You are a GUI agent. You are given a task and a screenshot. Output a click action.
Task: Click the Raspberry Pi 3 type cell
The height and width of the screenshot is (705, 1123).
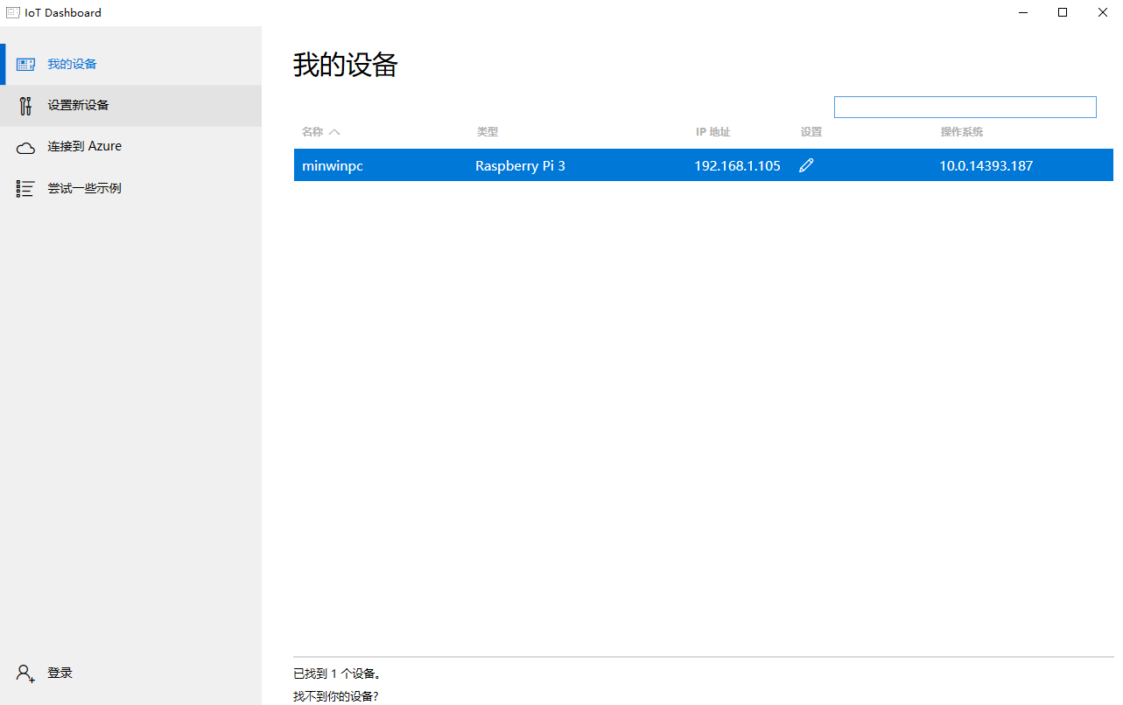click(520, 165)
